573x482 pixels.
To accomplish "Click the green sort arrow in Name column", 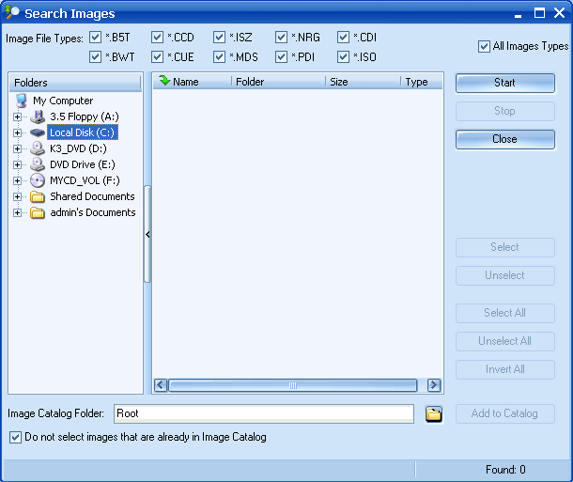I will [164, 81].
